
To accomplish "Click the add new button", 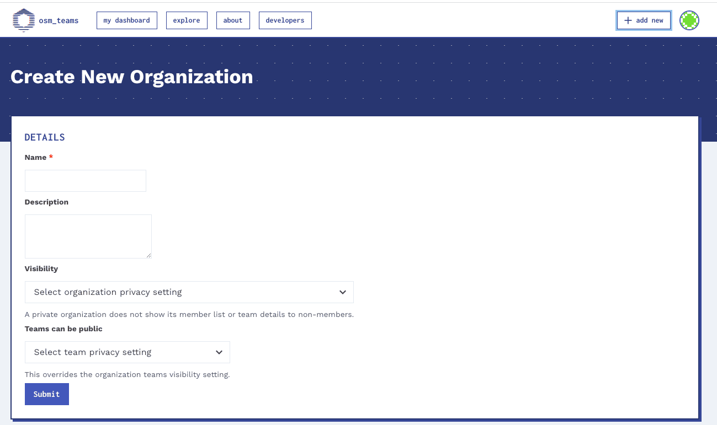I will click(644, 20).
